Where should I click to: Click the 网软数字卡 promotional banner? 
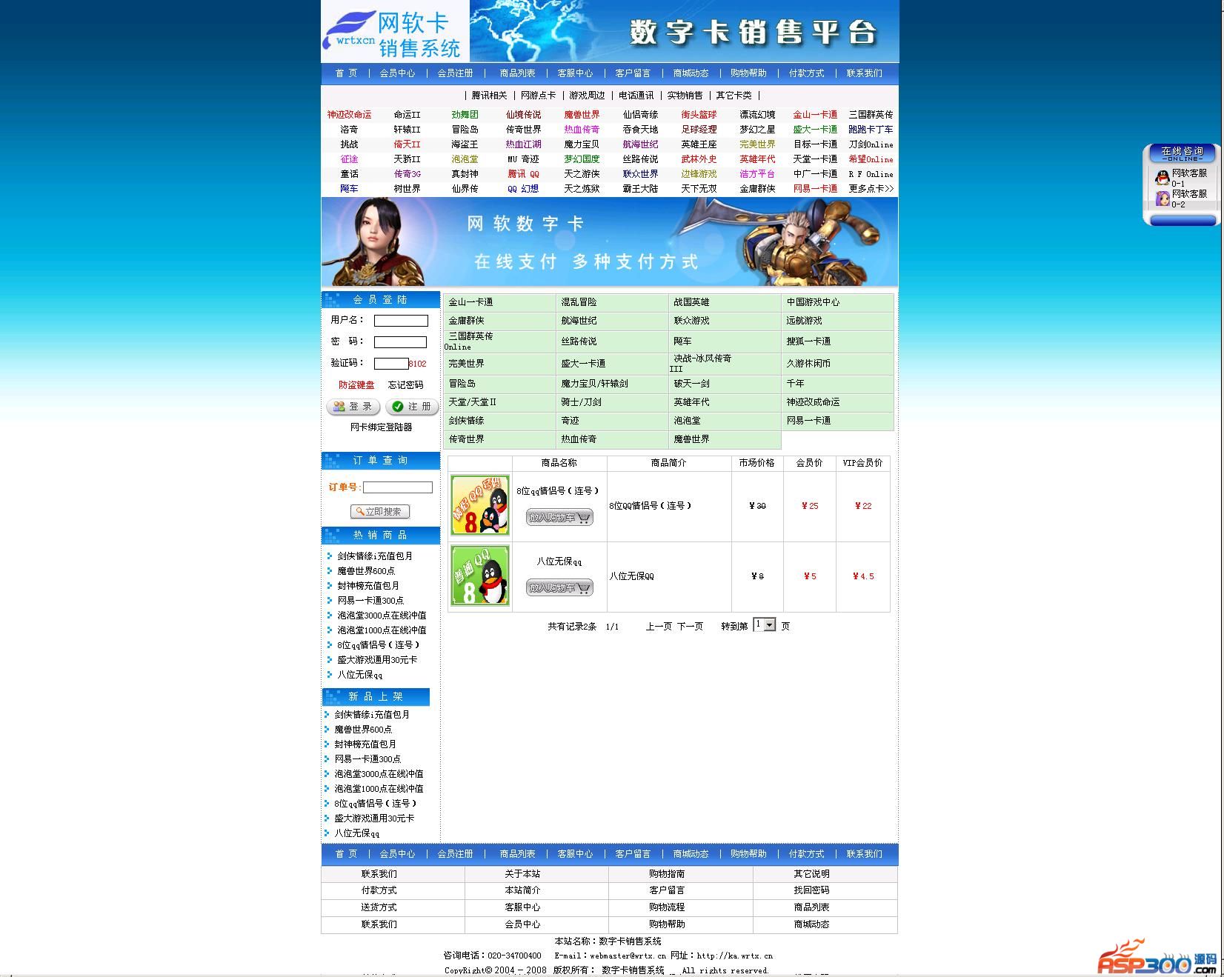(x=609, y=241)
